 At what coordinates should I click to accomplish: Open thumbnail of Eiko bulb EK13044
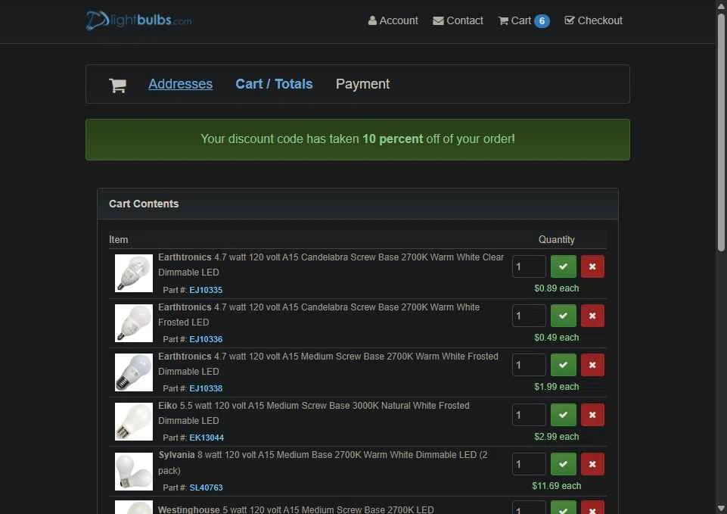pyautogui.click(x=134, y=421)
